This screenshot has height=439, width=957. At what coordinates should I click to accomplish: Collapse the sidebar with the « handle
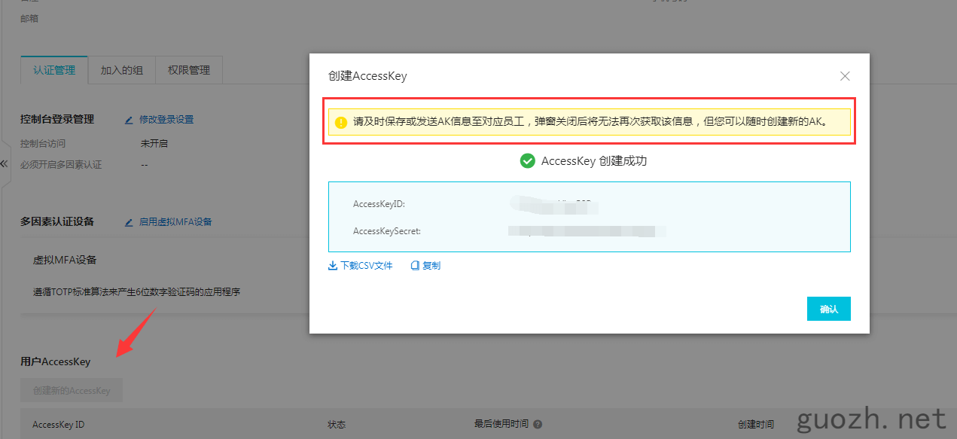(5, 163)
